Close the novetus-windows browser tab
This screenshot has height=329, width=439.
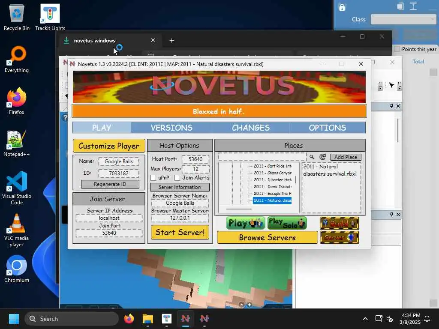(x=153, y=40)
